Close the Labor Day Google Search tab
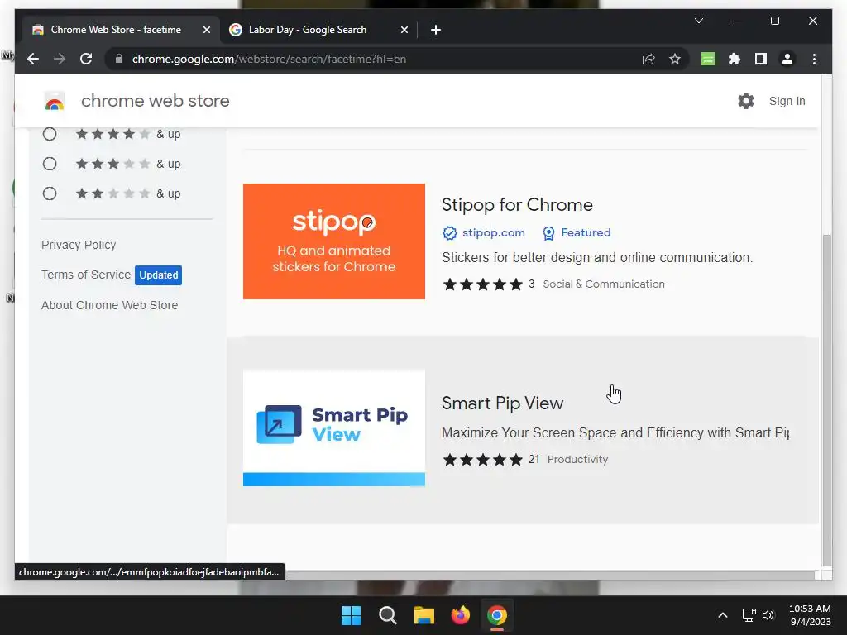This screenshot has height=635, width=847. (404, 30)
